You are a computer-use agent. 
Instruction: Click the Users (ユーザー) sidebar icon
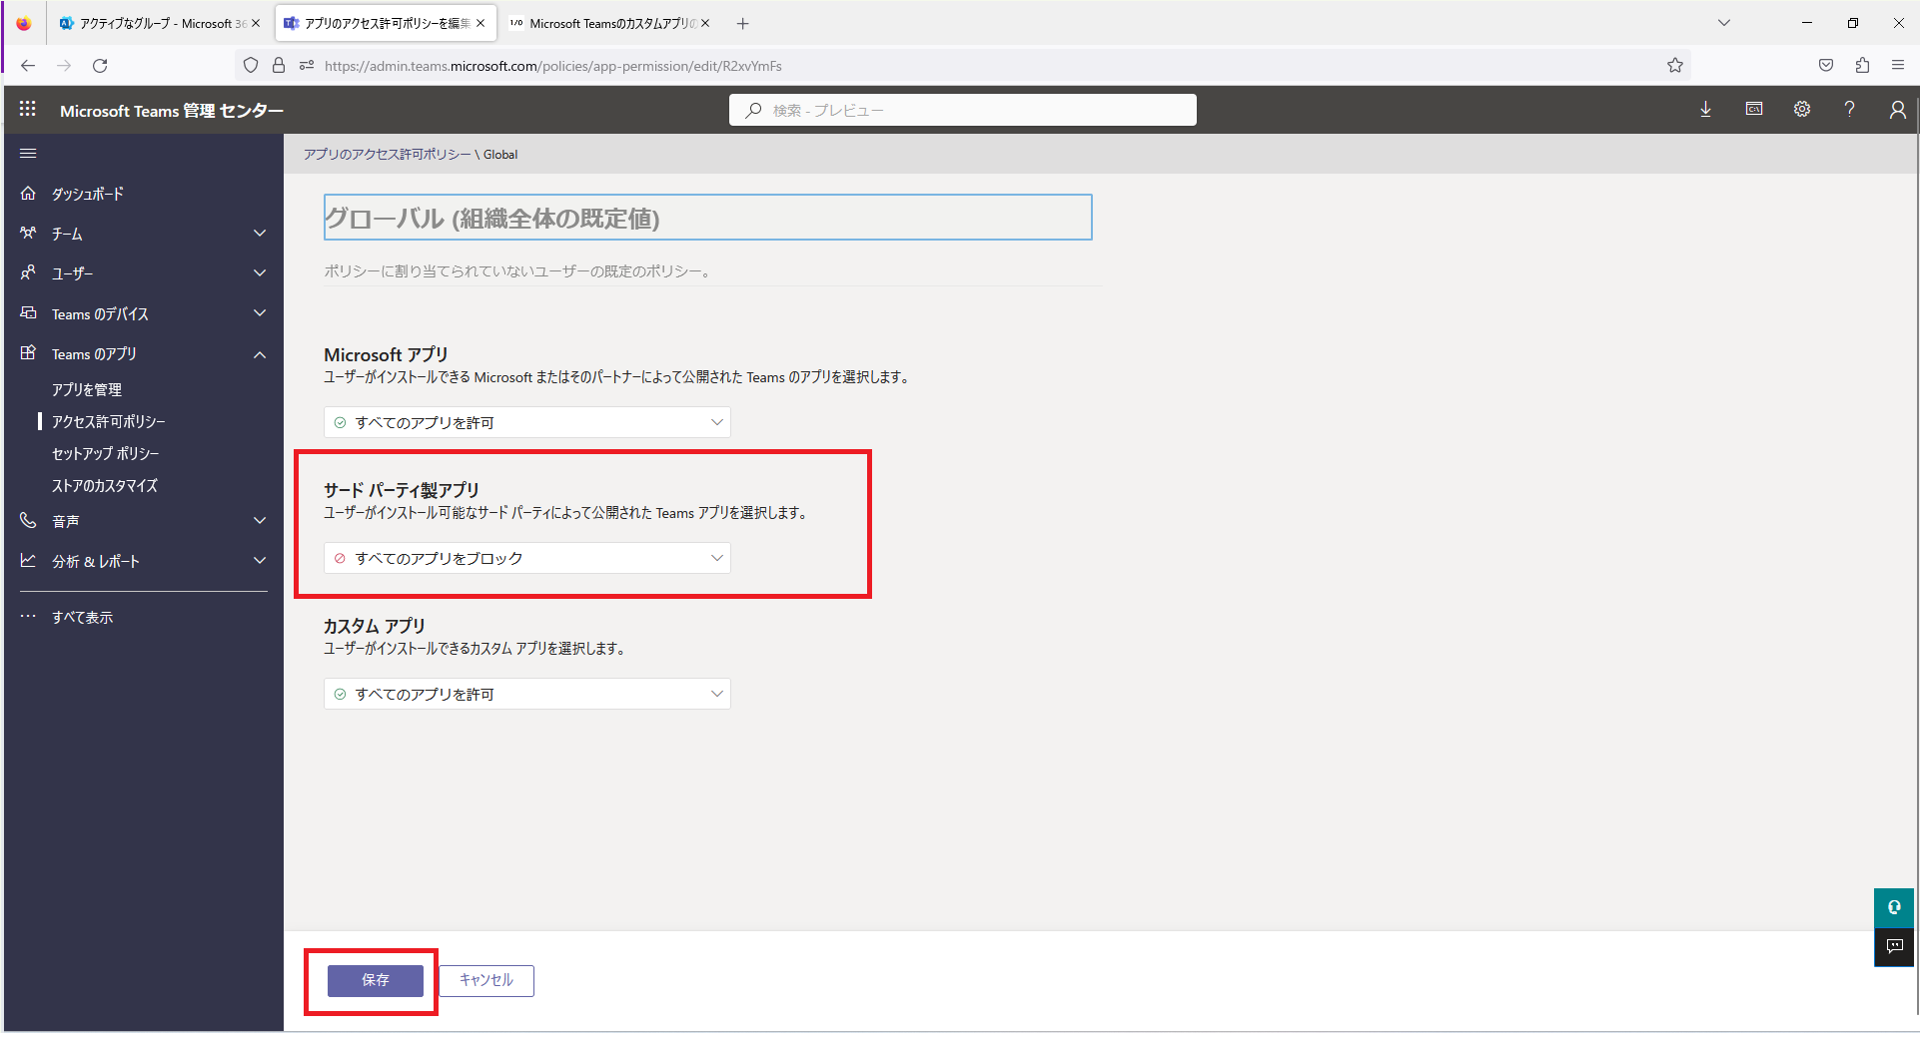tap(28, 272)
